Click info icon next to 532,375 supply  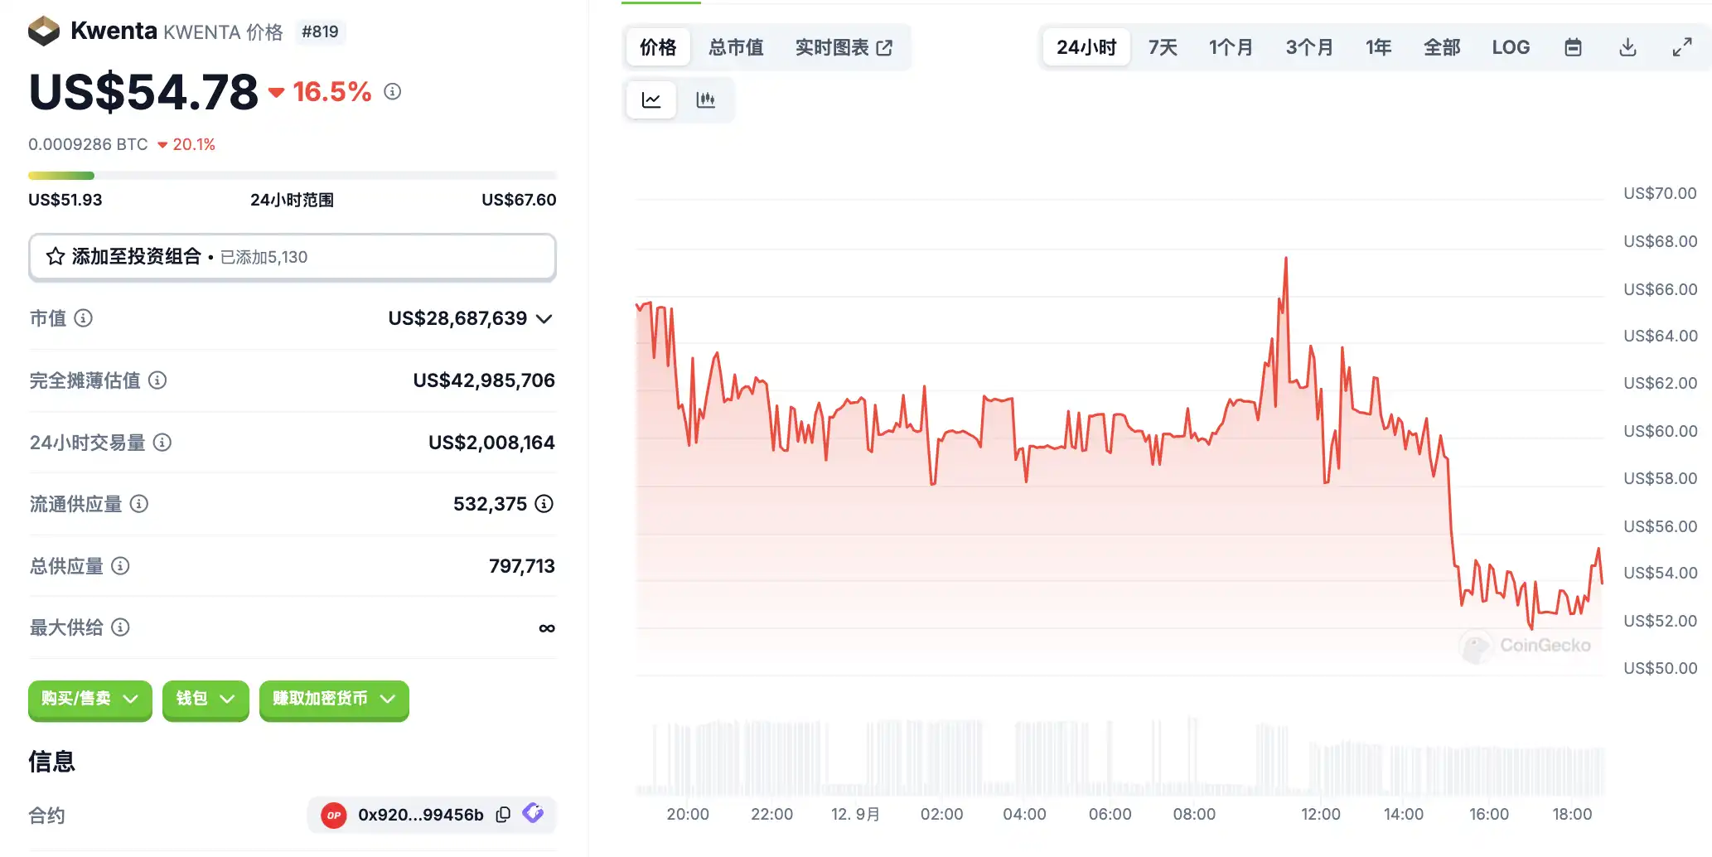[544, 504]
